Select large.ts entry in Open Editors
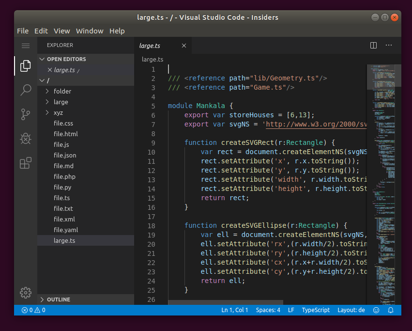 [x=86, y=70]
